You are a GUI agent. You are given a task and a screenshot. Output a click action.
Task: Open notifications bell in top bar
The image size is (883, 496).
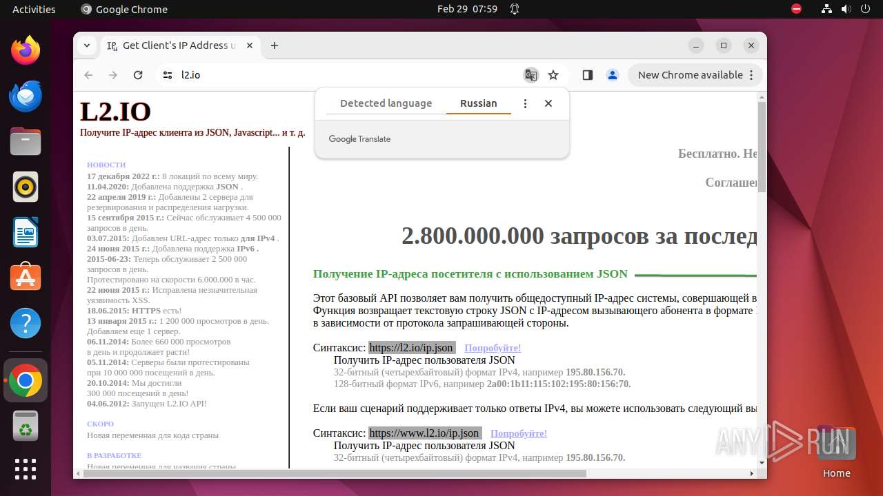point(515,9)
